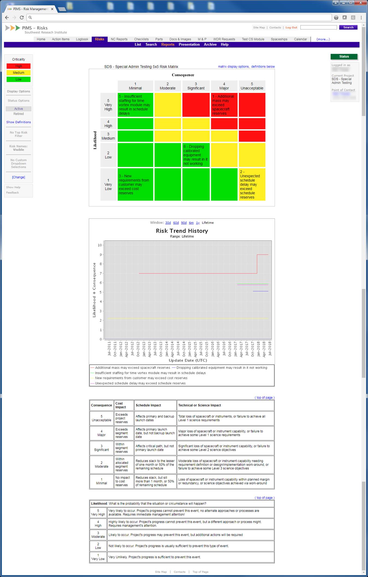Toggle Show Definitions in sidebar
This screenshot has height=577, width=368.
pos(19,122)
